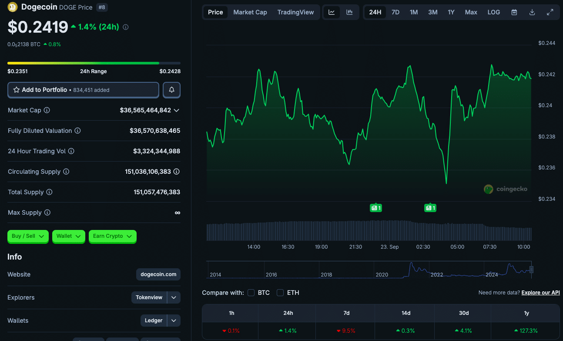The image size is (563, 341).
Task: Click the price alert bell icon
Action: (x=172, y=90)
